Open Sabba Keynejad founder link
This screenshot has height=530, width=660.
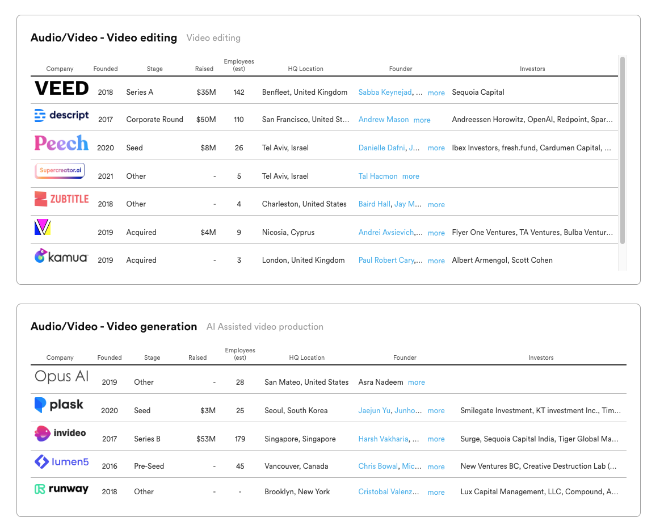click(385, 92)
